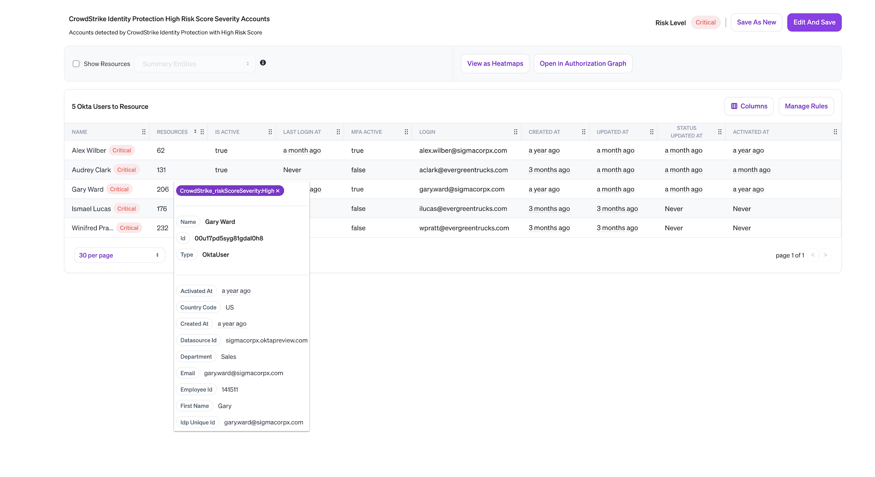The image size is (875, 477).
Task: Click the RESOURCES column sort arrows icon
Action: (195, 132)
